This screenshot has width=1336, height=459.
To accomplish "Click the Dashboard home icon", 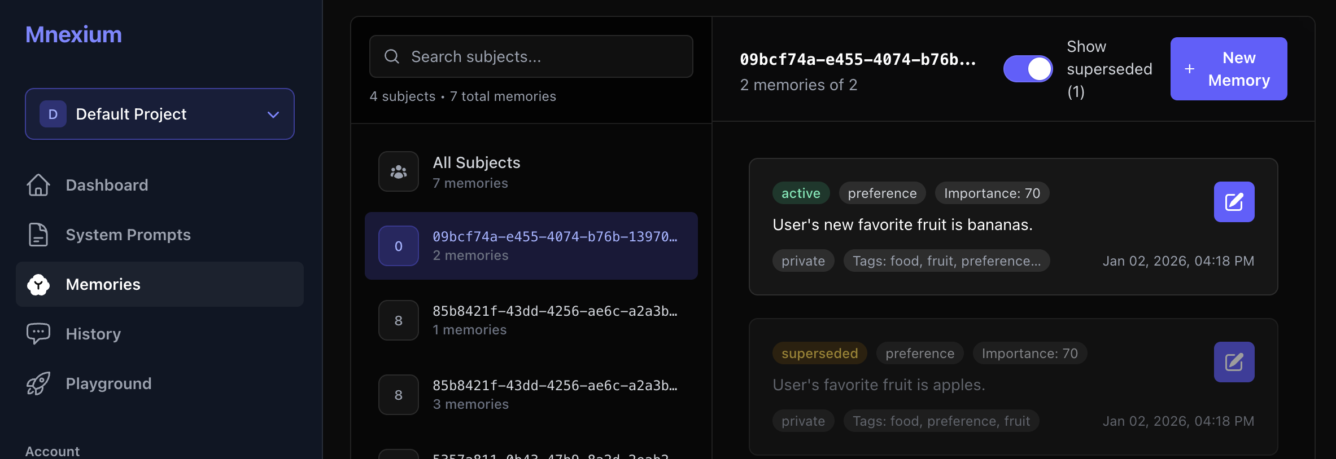I will point(38,185).
